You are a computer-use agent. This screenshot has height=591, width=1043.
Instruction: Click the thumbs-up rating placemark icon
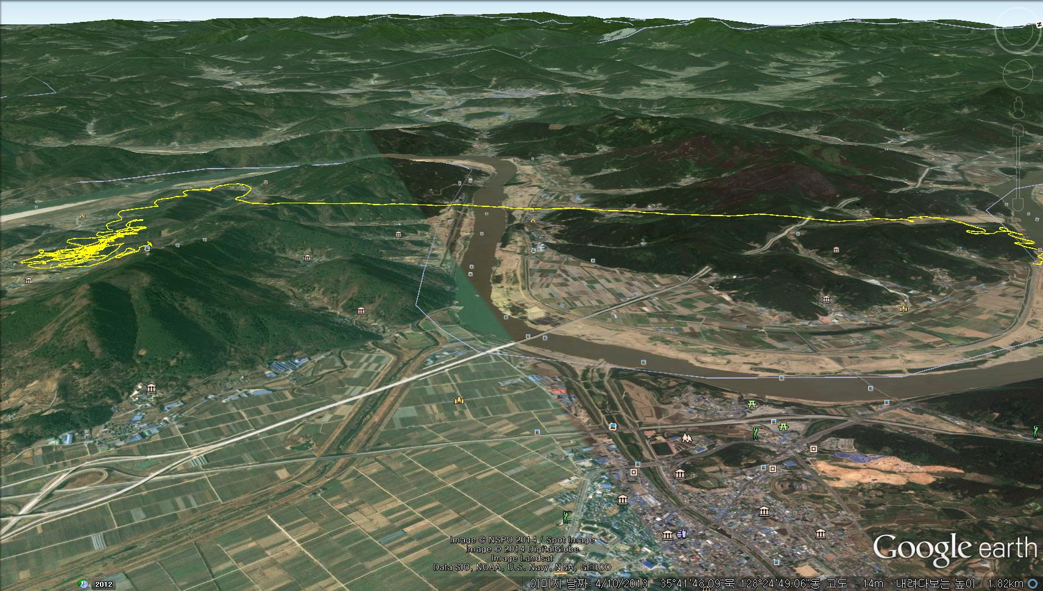(681, 533)
